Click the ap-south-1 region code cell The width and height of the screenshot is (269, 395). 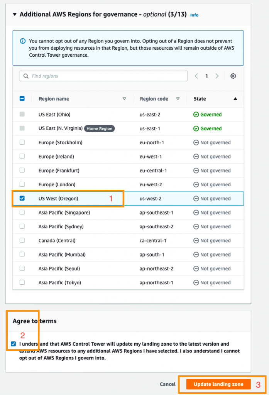click(x=152, y=255)
